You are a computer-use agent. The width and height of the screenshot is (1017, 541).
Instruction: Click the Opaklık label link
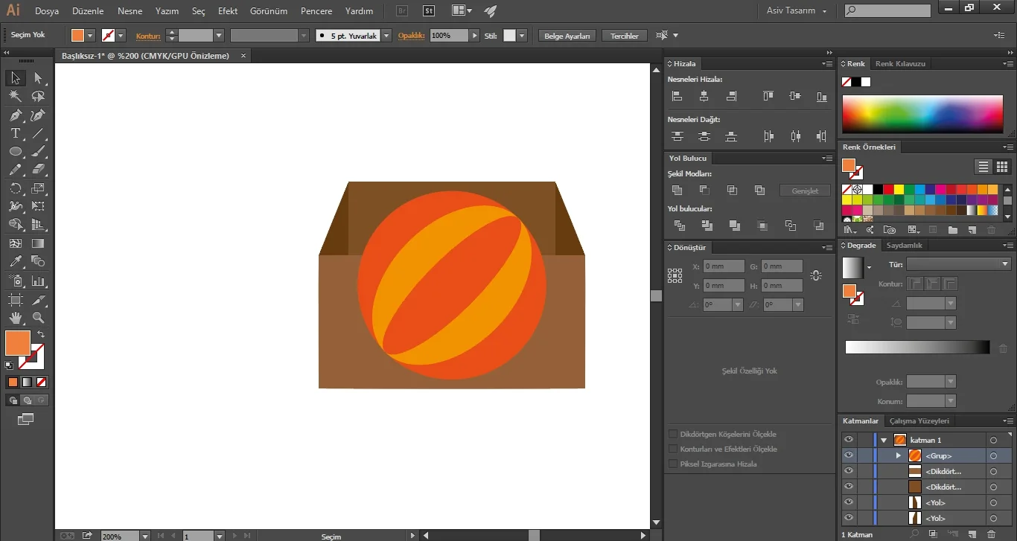pos(411,36)
